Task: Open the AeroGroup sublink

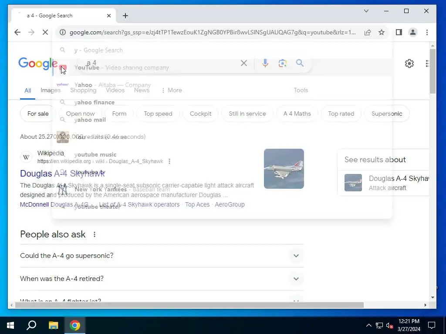Action: tap(230, 204)
